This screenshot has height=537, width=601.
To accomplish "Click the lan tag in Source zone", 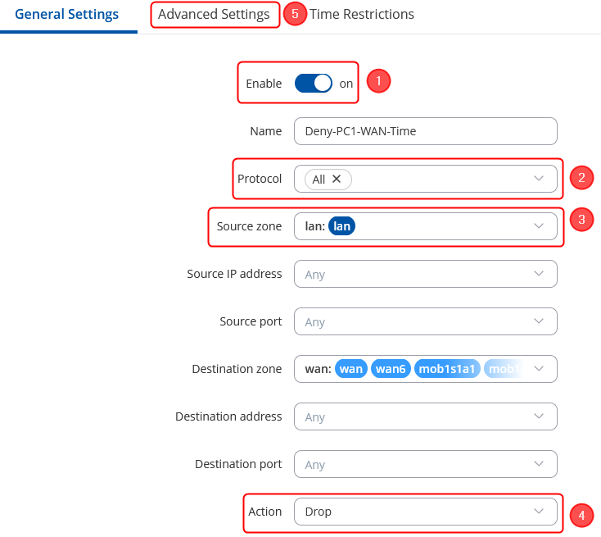I will point(341,226).
